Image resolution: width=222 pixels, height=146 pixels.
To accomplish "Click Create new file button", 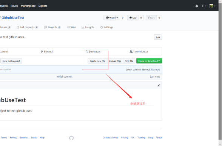I will [x=97, y=61].
